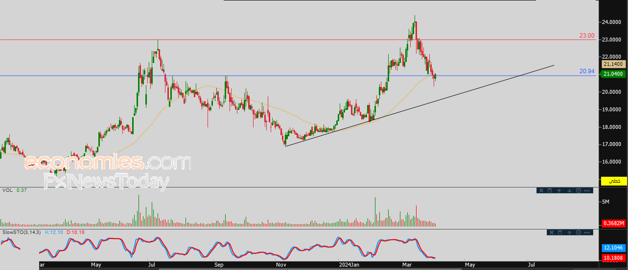Move the SlowSTO panel up
628x270 pixels.
[569, 232]
